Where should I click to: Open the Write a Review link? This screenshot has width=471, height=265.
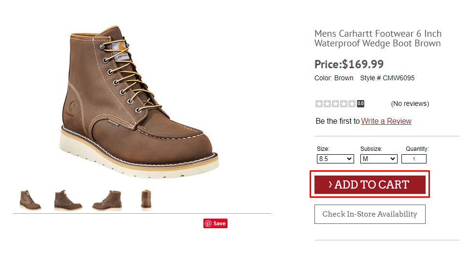coord(386,121)
